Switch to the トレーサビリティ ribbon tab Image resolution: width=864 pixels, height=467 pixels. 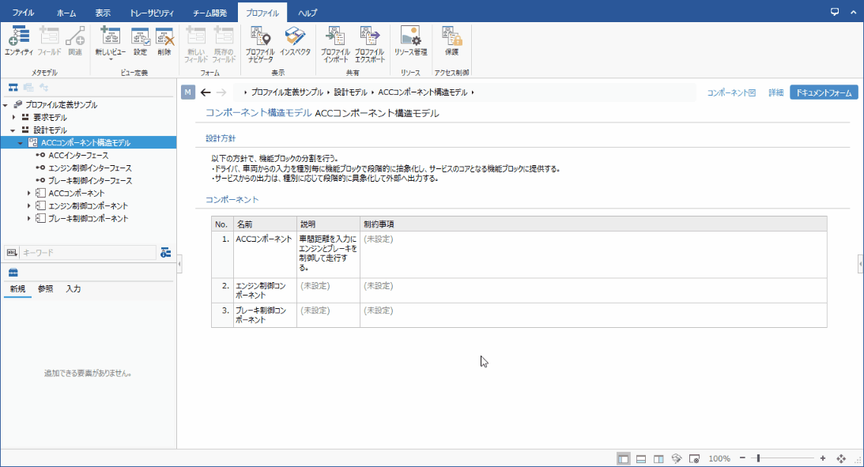tap(156, 11)
